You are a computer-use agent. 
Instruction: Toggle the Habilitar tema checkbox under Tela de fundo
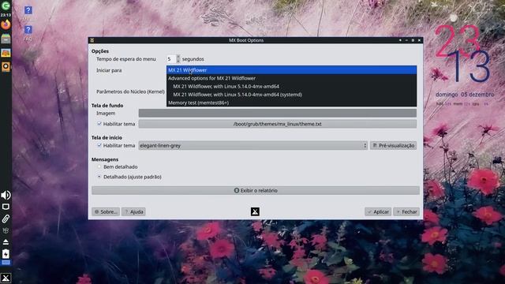tap(99, 124)
